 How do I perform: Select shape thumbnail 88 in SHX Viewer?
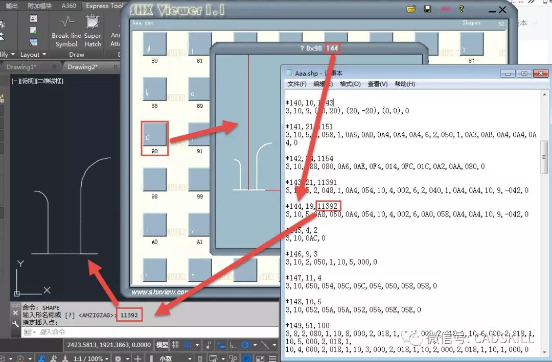point(154,89)
